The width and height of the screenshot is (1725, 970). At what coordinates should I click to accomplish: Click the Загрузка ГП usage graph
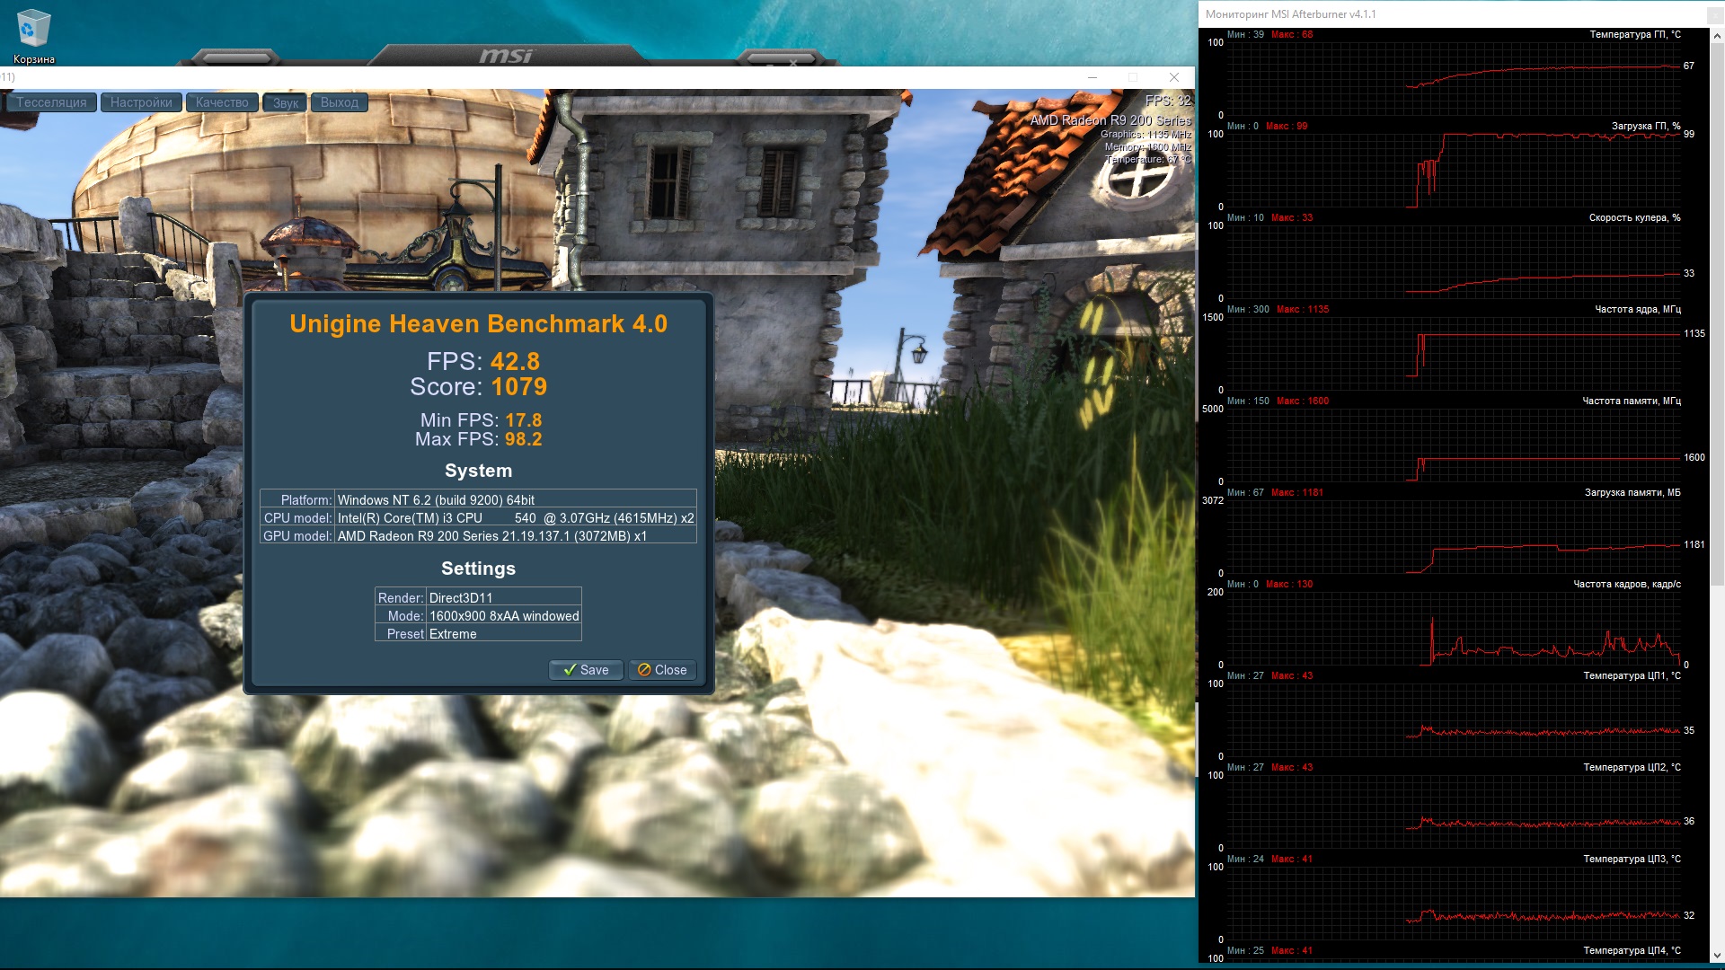1453,171
